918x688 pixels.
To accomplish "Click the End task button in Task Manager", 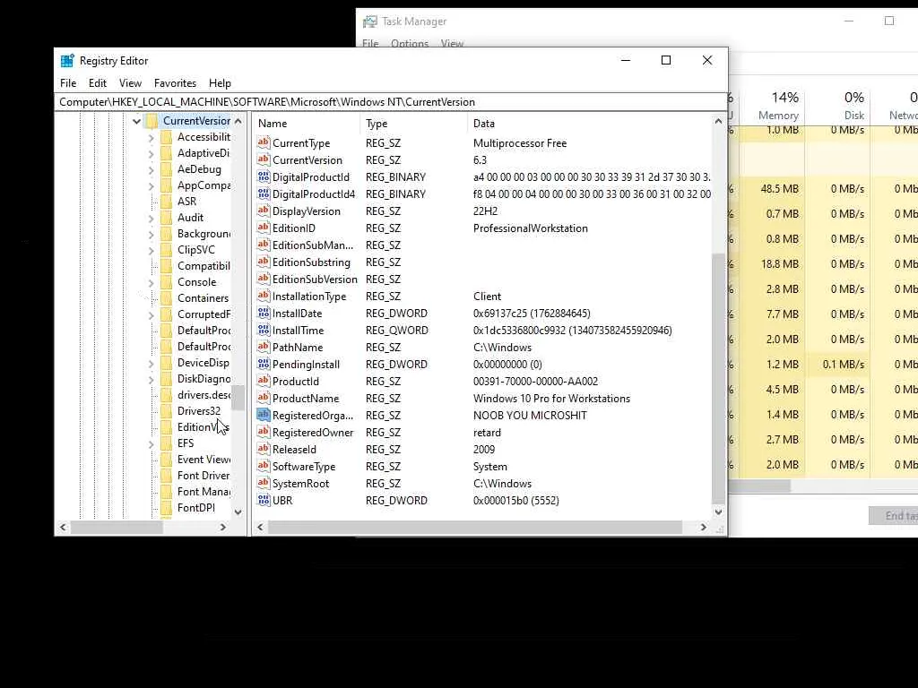I will (894, 515).
